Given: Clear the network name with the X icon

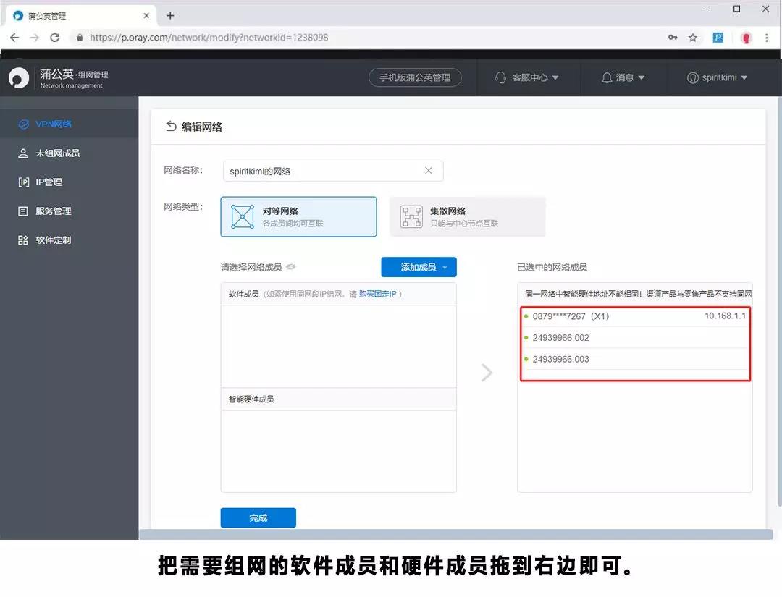Looking at the screenshot, I should coord(429,171).
